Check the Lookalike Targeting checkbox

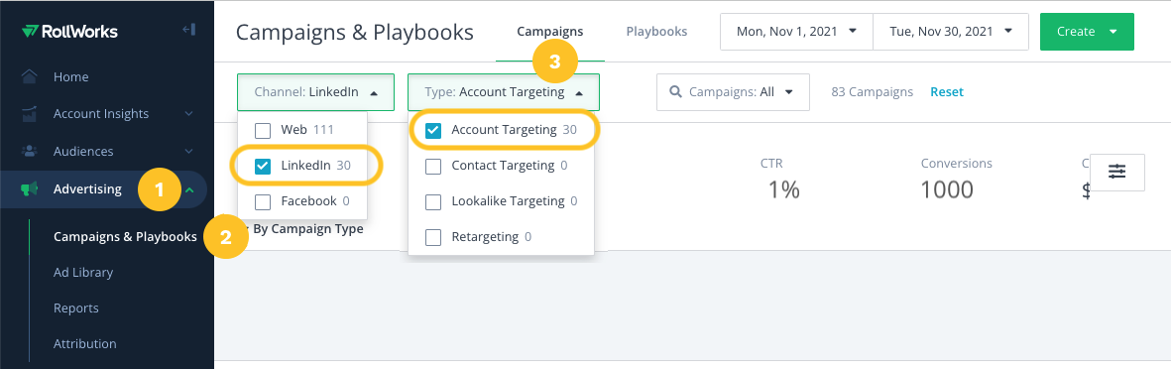[433, 201]
